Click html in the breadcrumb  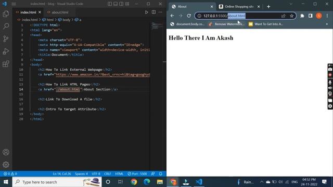pyautogui.click(x=50, y=20)
